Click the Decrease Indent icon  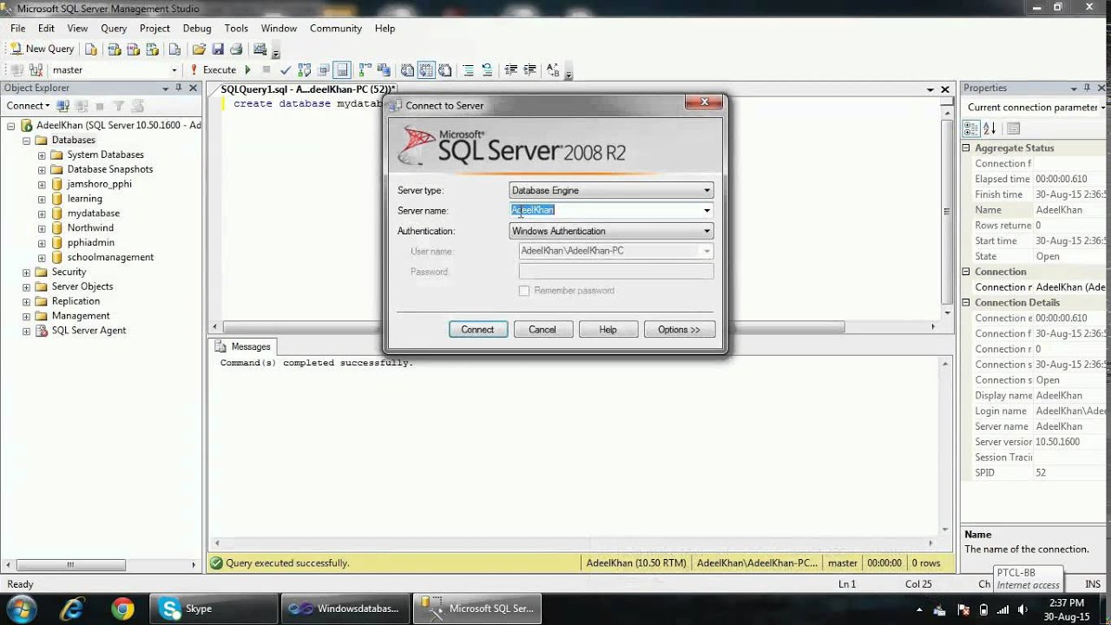[510, 69]
